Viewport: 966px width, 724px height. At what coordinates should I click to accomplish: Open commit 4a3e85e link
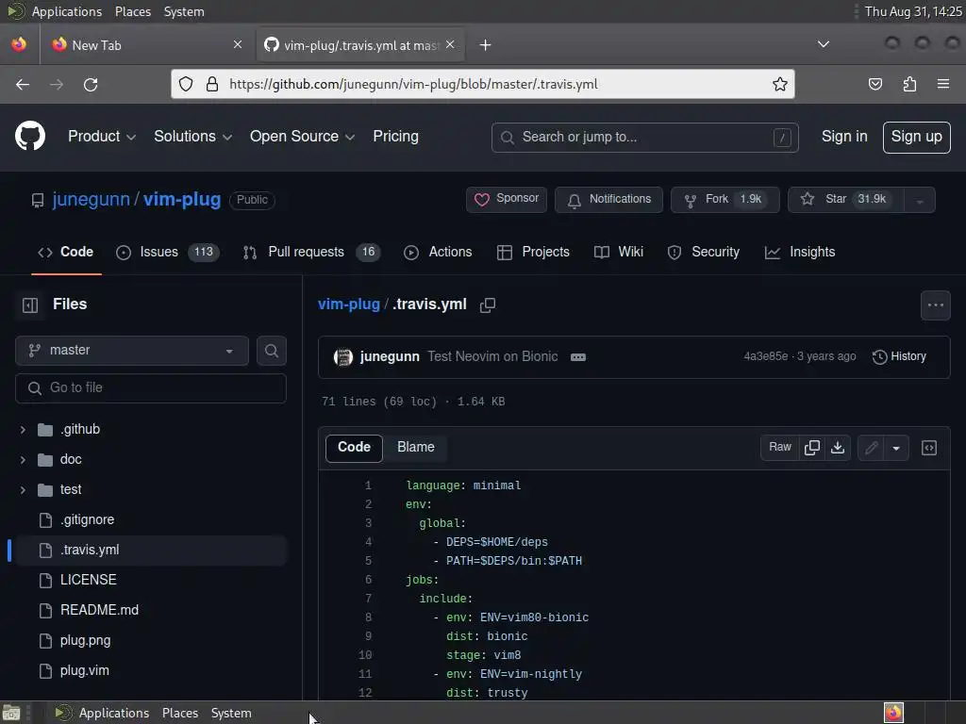[765, 356]
